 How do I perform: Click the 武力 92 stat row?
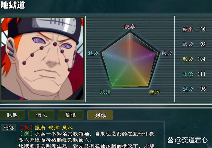tap(194, 44)
